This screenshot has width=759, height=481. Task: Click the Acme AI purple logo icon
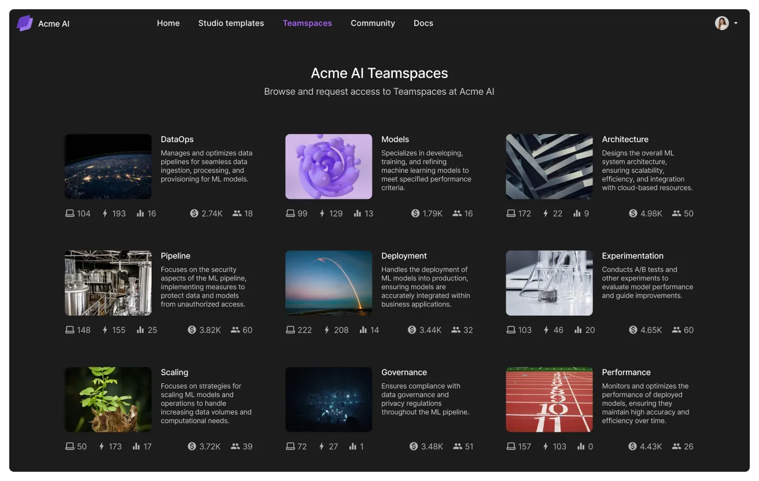pyautogui.click(x=25, y=23)
